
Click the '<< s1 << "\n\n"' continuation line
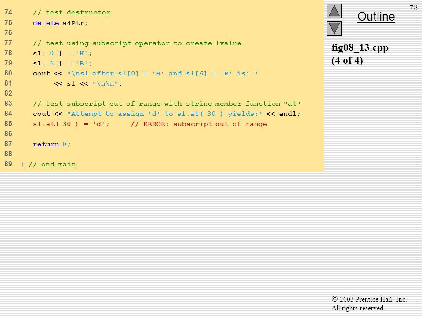pos(88,83)
